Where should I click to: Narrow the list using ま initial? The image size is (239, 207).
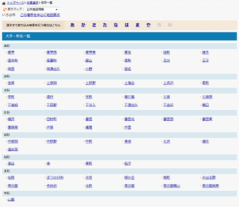pos(138,25)
